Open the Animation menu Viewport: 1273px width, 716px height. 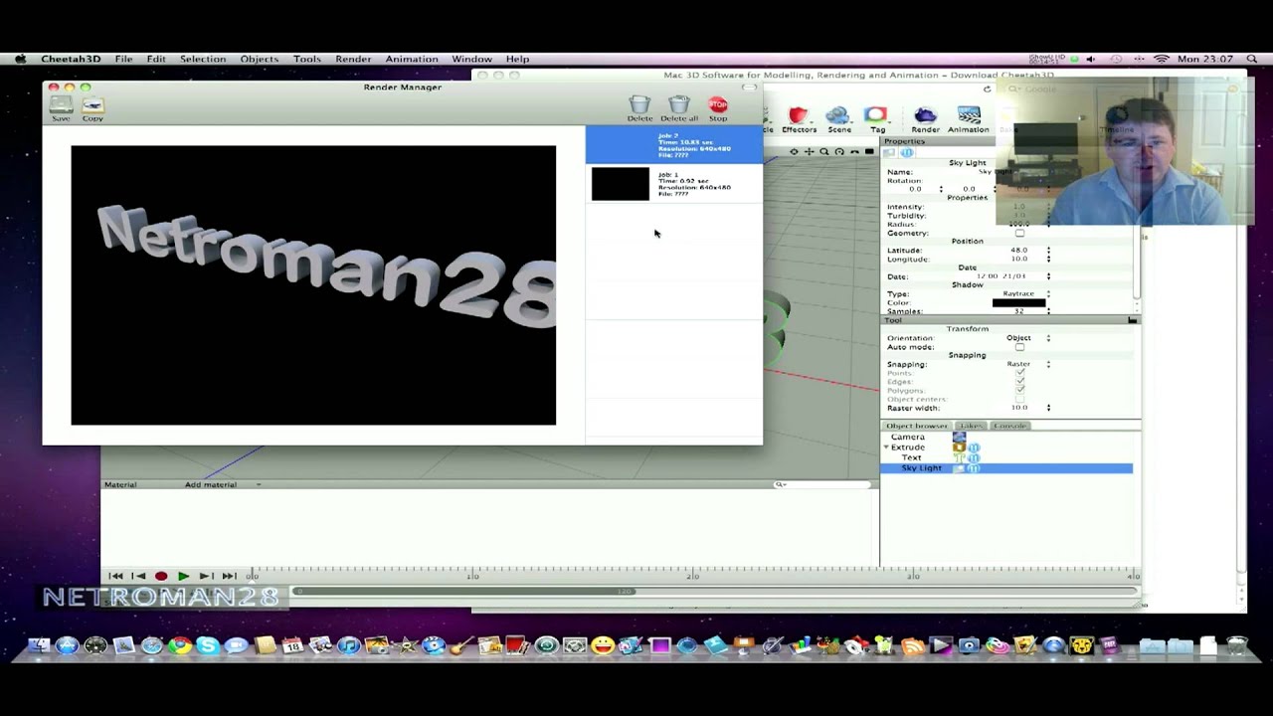(x=412, y=59)
